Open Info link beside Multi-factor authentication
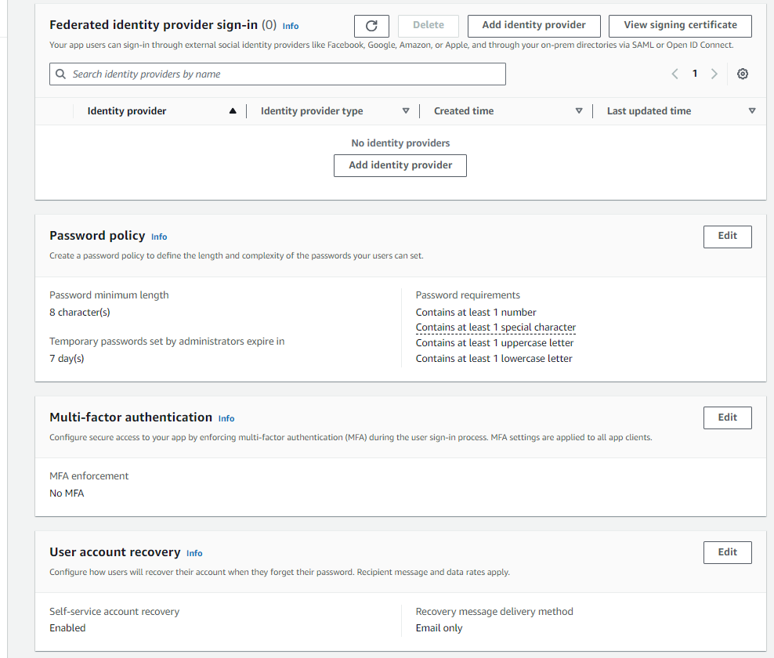774x658 pixels. 226,418
